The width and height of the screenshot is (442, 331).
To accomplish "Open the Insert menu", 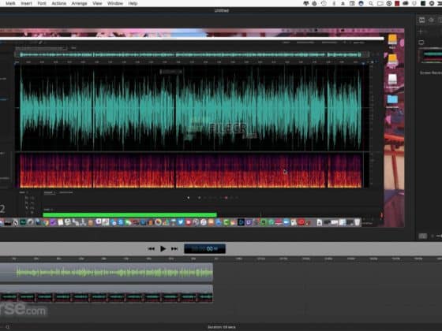I will 26,3.
